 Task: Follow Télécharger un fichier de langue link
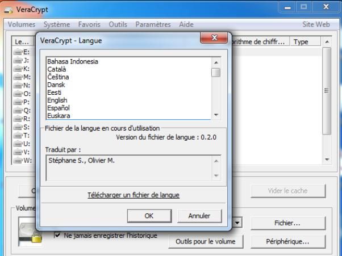click(x=134, y=195)
